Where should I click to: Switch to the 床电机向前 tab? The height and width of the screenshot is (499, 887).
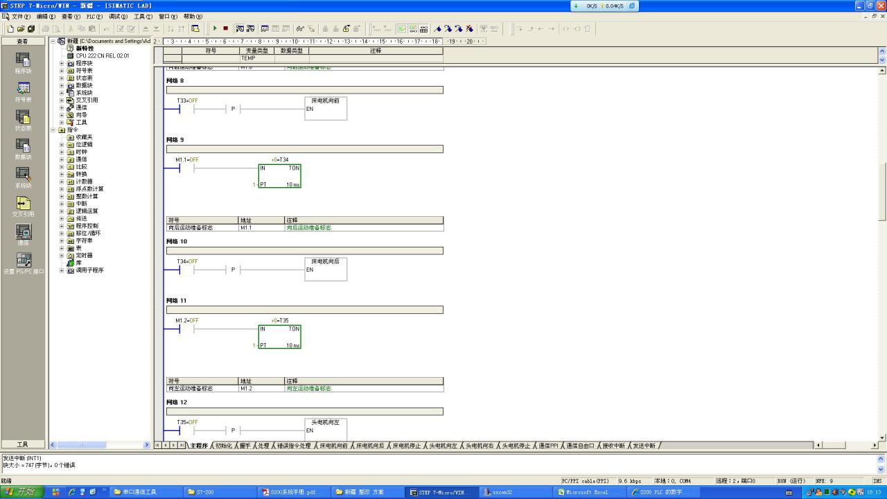(x=334, y=446)
